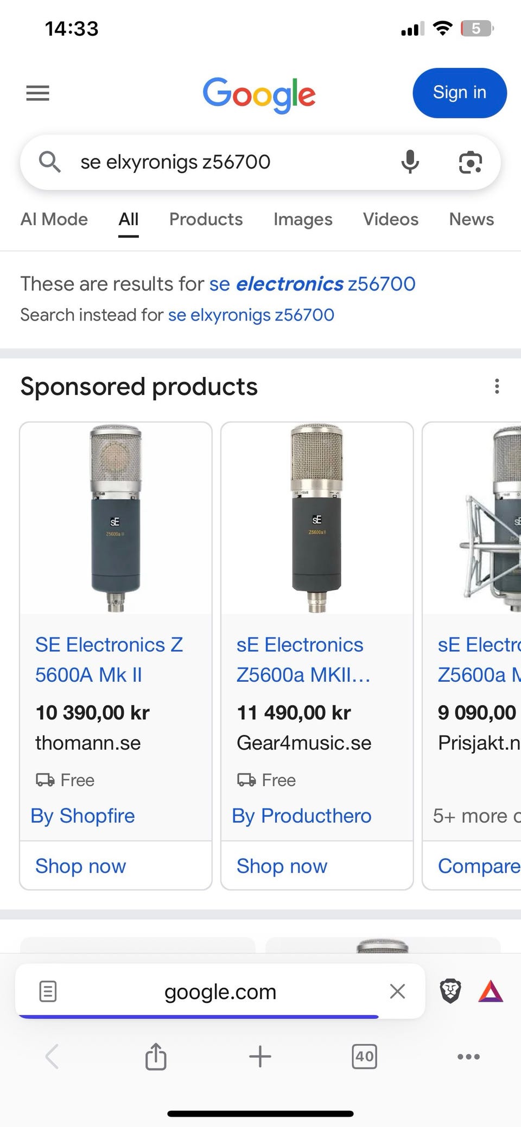Search instead for se elxyronigs z56700
521x1127 pixels.
[251, 315]
